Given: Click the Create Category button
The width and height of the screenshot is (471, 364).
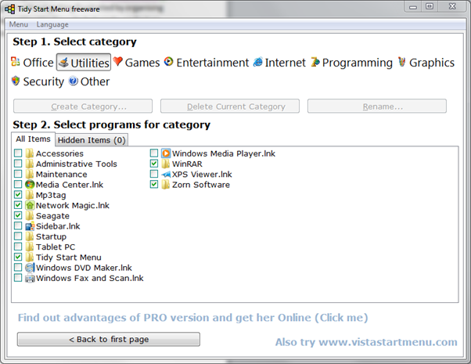Looking at the screenshot, I should (x=83, y=106).
